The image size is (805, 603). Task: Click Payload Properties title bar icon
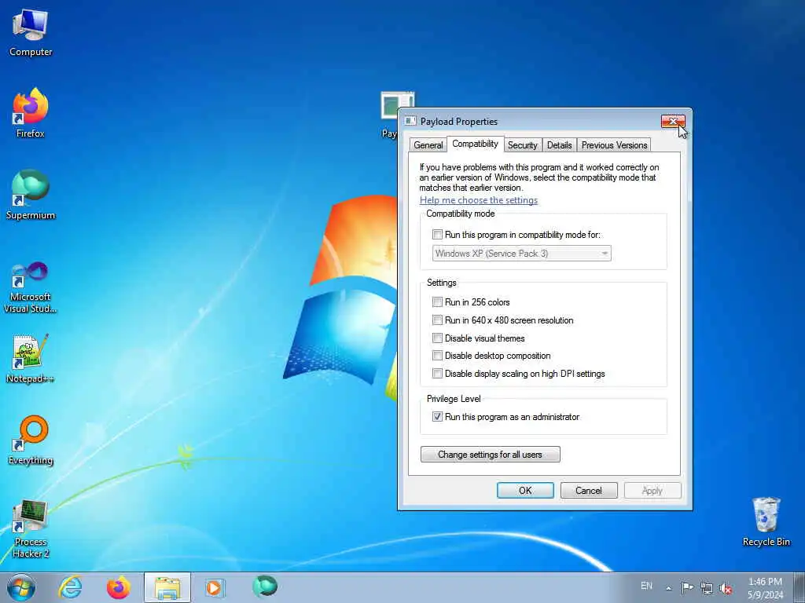[x=410, y=121]
